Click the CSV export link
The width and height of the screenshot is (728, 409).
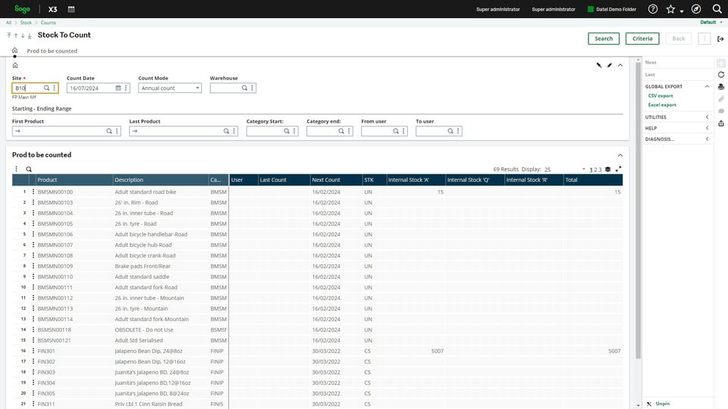pos(661,95)
